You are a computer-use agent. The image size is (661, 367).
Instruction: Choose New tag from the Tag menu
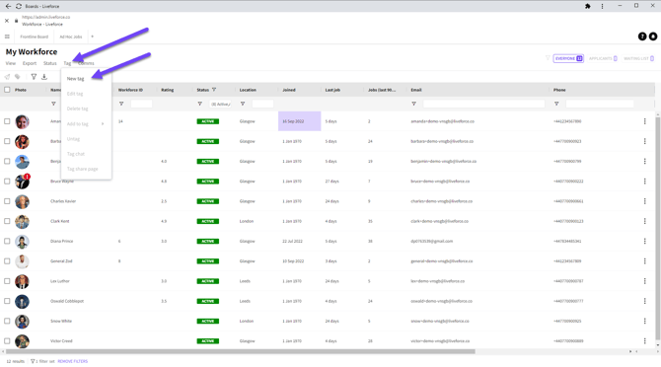point(75,79)
